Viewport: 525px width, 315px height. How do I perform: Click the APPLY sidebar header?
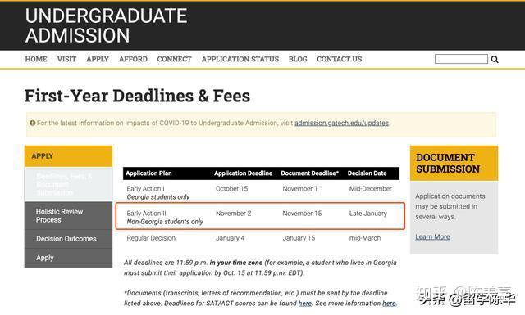point(68,156)
